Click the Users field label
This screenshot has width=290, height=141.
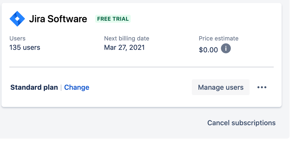[x=17, y=38]
